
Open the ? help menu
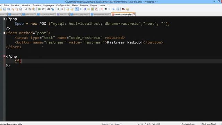coord(108,6)
